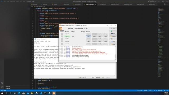Open Cortana circle on taskbar
Screen dimensions: 169x95
[11, 93]
